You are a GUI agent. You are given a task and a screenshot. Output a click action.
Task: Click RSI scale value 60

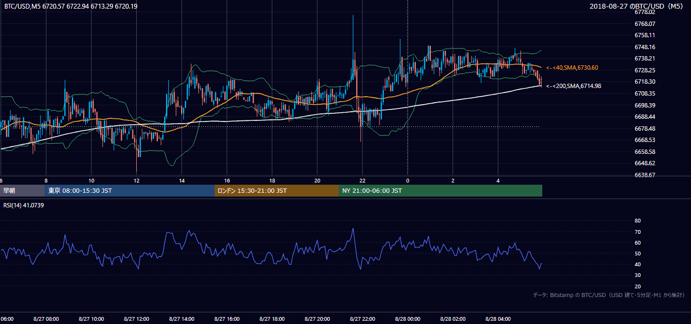[637, 242]
